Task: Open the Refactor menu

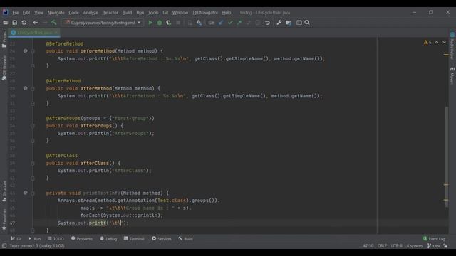Action: pyautogui.click(x=110, y=13)
